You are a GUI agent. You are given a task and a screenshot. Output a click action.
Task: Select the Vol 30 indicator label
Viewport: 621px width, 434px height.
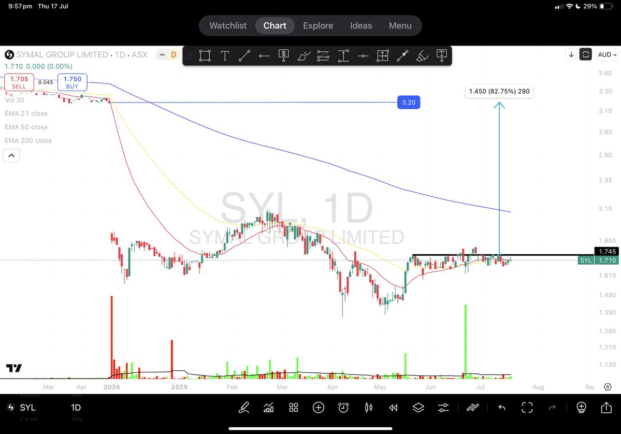(x=15, y=100)
